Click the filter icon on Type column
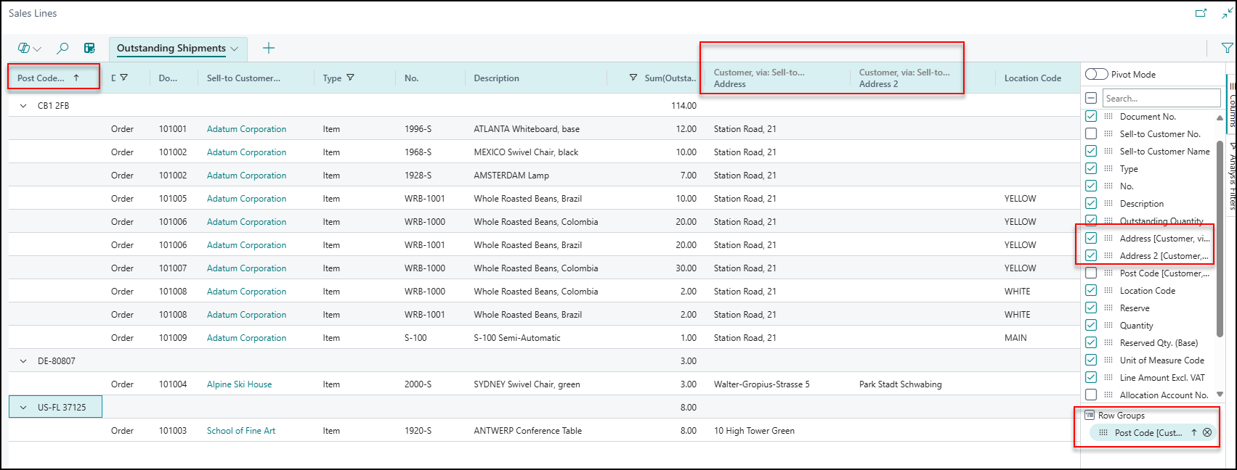Screen dimensions: 1237x470 pos(350,78)
